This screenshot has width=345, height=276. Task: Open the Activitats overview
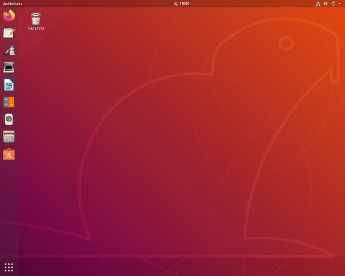13,3
